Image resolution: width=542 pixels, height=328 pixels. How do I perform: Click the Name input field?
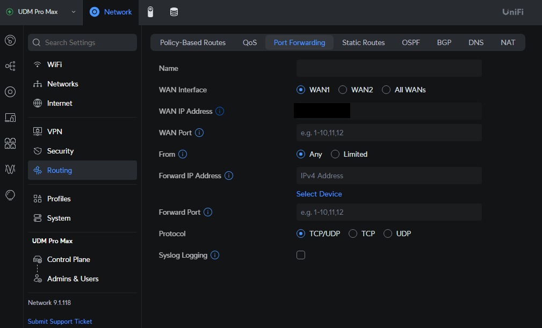click(389, 68)
